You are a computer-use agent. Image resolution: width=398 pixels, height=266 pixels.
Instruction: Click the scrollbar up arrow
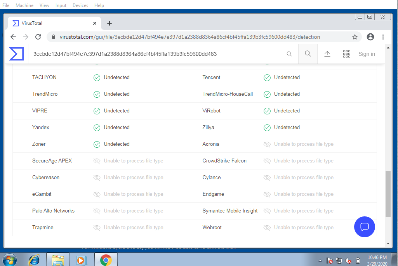[388, 48]
